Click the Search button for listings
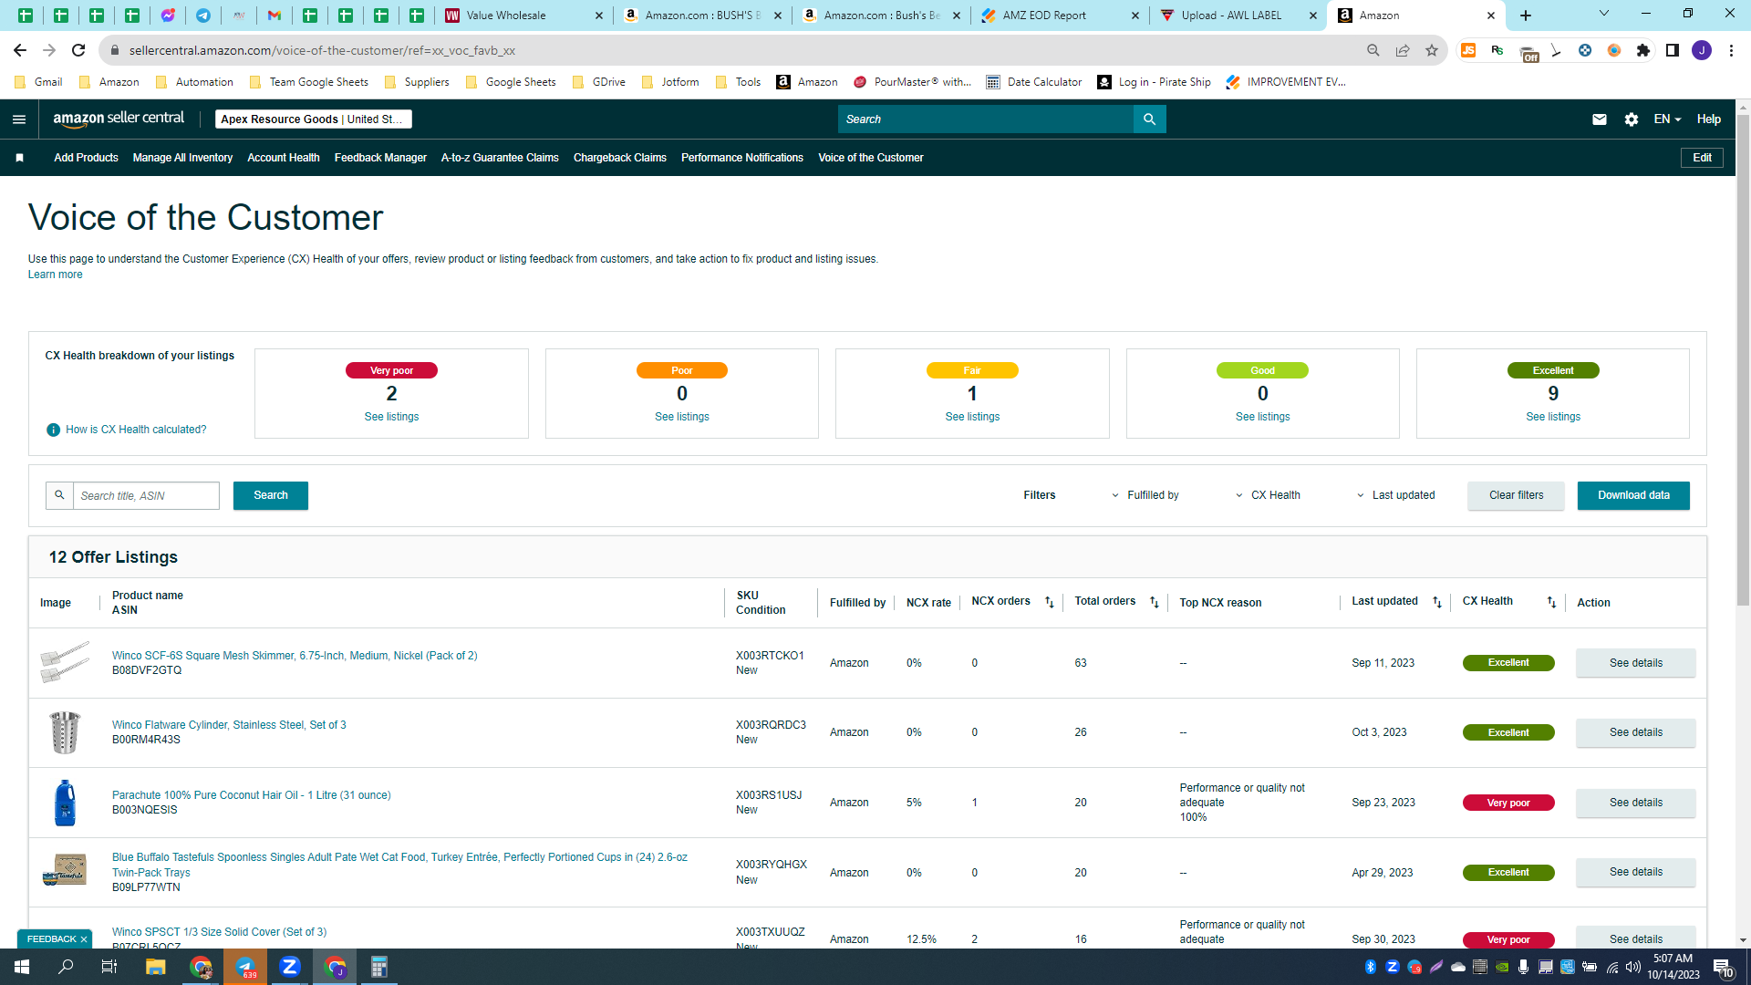 point(271,495)
